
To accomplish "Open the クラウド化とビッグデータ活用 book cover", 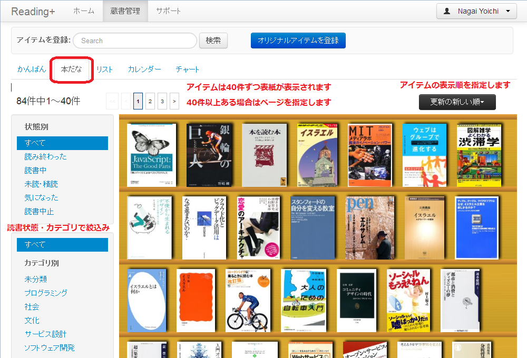I will 204,227.
